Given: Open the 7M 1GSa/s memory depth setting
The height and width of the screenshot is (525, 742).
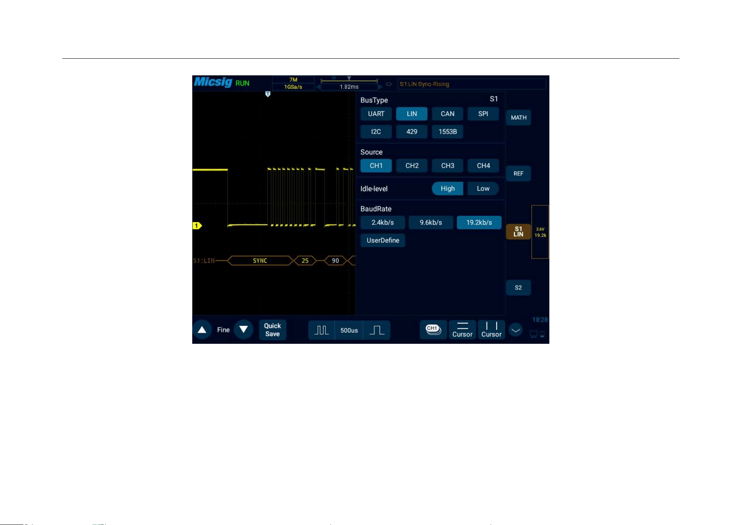Looking at the screenshot, I should [293, 83].
